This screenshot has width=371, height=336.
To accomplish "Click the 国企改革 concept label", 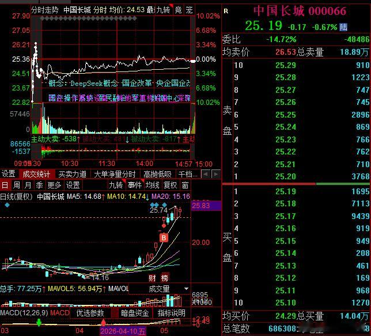I will 137,84.
